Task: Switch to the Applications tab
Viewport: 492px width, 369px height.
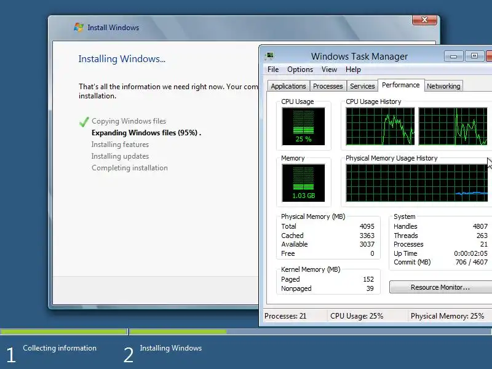Action: 288,86
